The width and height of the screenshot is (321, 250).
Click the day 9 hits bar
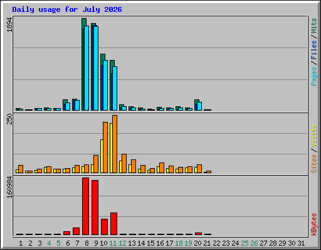pos(93,67)
